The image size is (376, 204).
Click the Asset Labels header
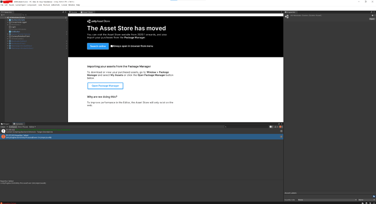pos(290,193)
